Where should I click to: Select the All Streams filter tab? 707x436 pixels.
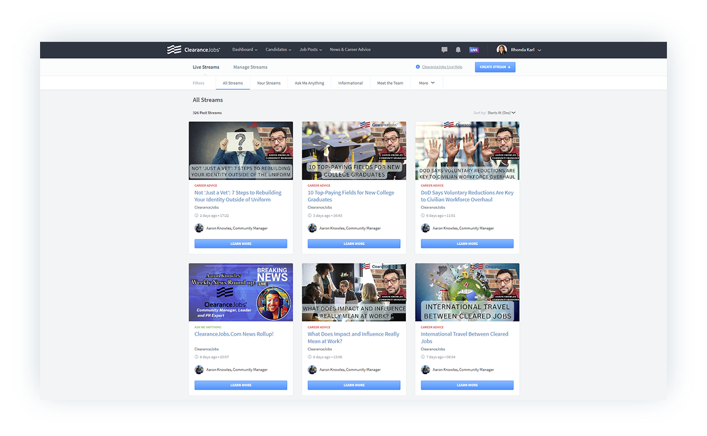tap(232, 83)
